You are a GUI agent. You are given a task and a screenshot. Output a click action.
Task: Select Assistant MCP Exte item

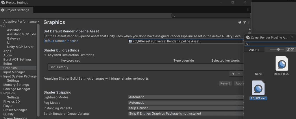coord(21,34)
